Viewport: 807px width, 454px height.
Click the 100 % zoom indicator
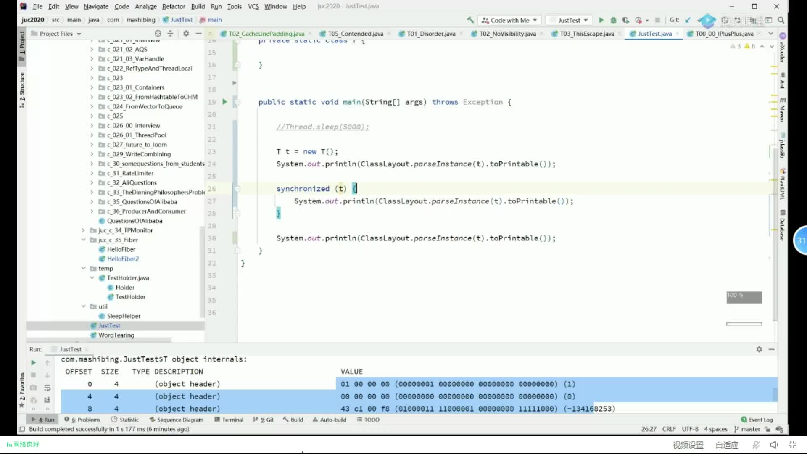pyautogui.click(x=744, y=297)
